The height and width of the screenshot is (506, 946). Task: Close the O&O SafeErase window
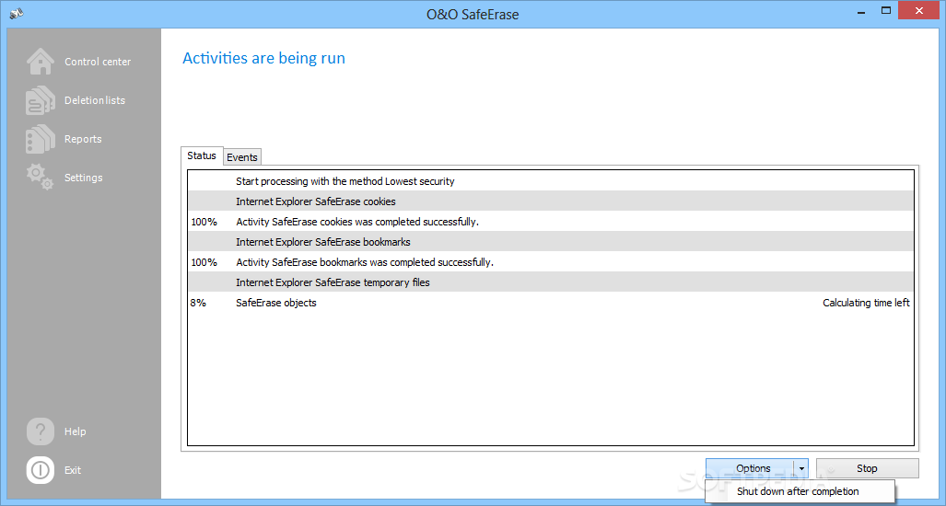click(x=919, y=11)
